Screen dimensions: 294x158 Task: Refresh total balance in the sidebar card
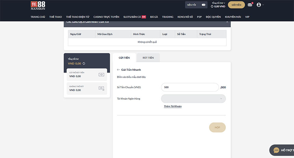84,64
